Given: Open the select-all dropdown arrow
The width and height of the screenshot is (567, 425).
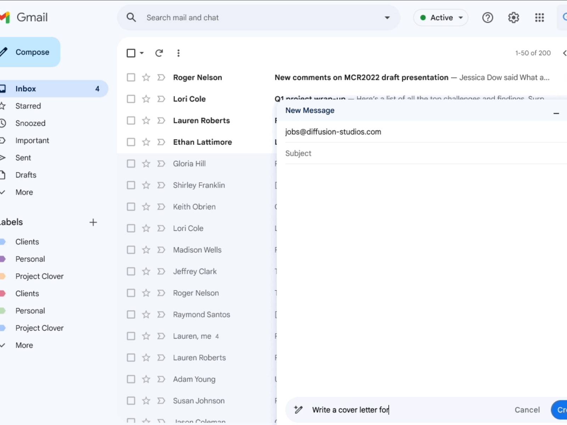Looking at the screenshot, I should click(142, 53).
